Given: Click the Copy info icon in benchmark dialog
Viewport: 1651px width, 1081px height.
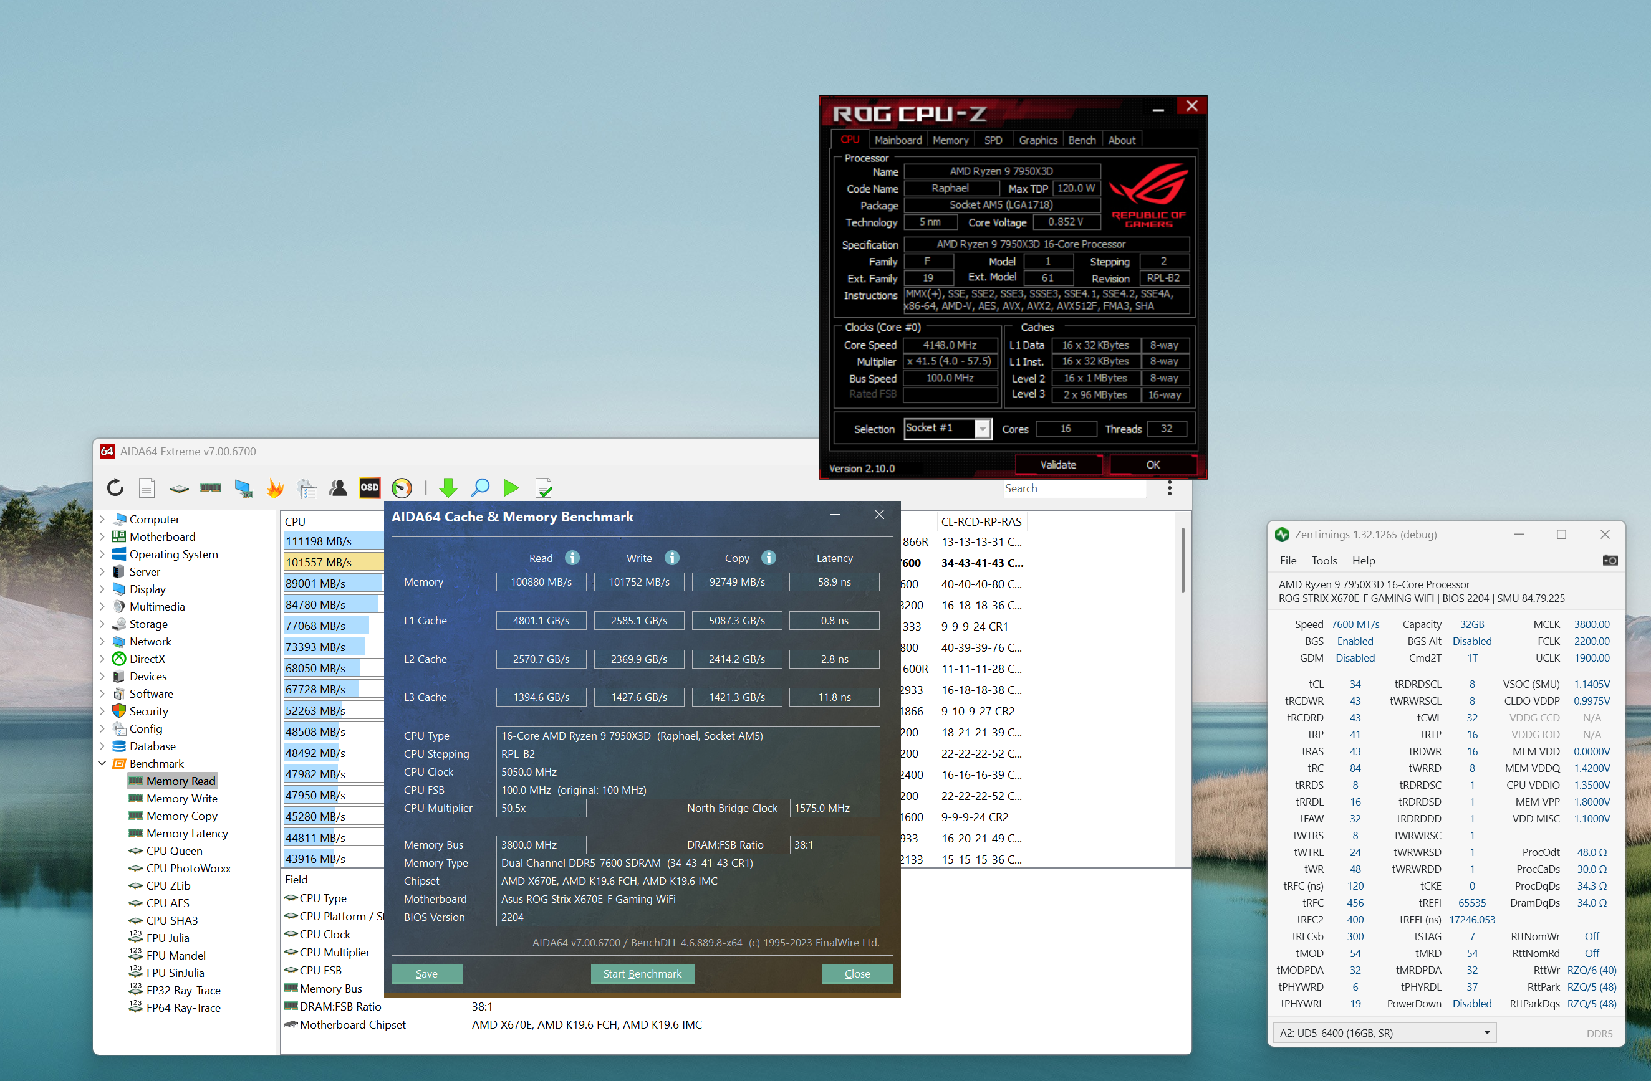Looking at the screenshot, I should pyautogui.click(x=769, y=558).
